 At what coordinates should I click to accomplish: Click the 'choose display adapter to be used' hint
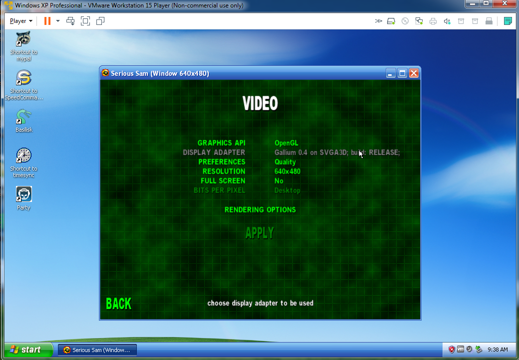point(260,303)
